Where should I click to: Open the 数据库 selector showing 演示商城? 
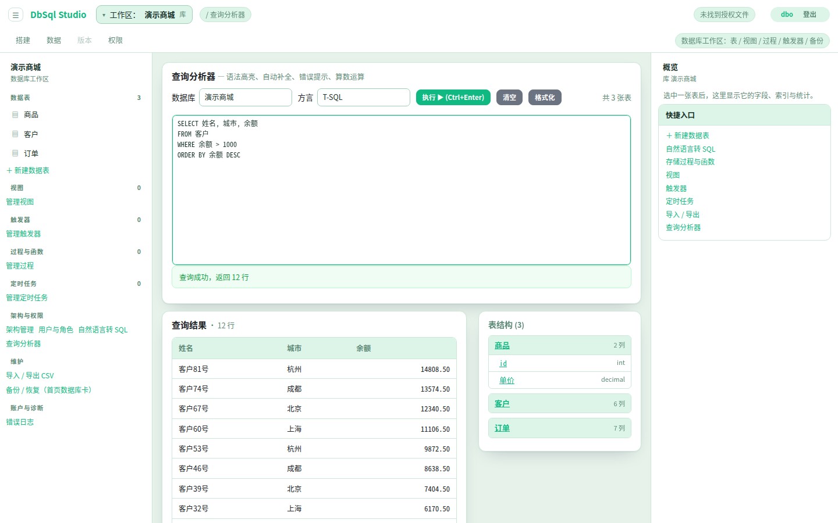coord(246,98)
